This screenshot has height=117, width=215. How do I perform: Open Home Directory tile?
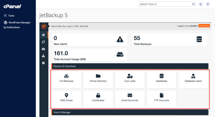pyautogui.click(x=98, y=80)
